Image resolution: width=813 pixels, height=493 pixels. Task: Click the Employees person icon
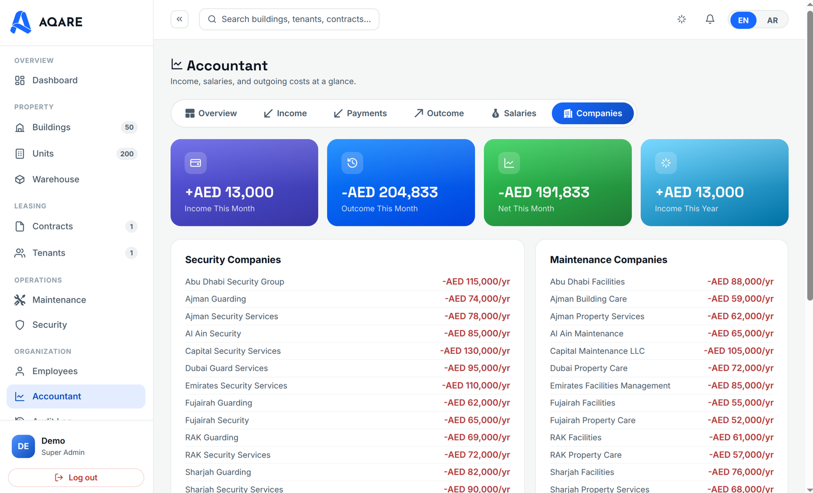point(20,371)
